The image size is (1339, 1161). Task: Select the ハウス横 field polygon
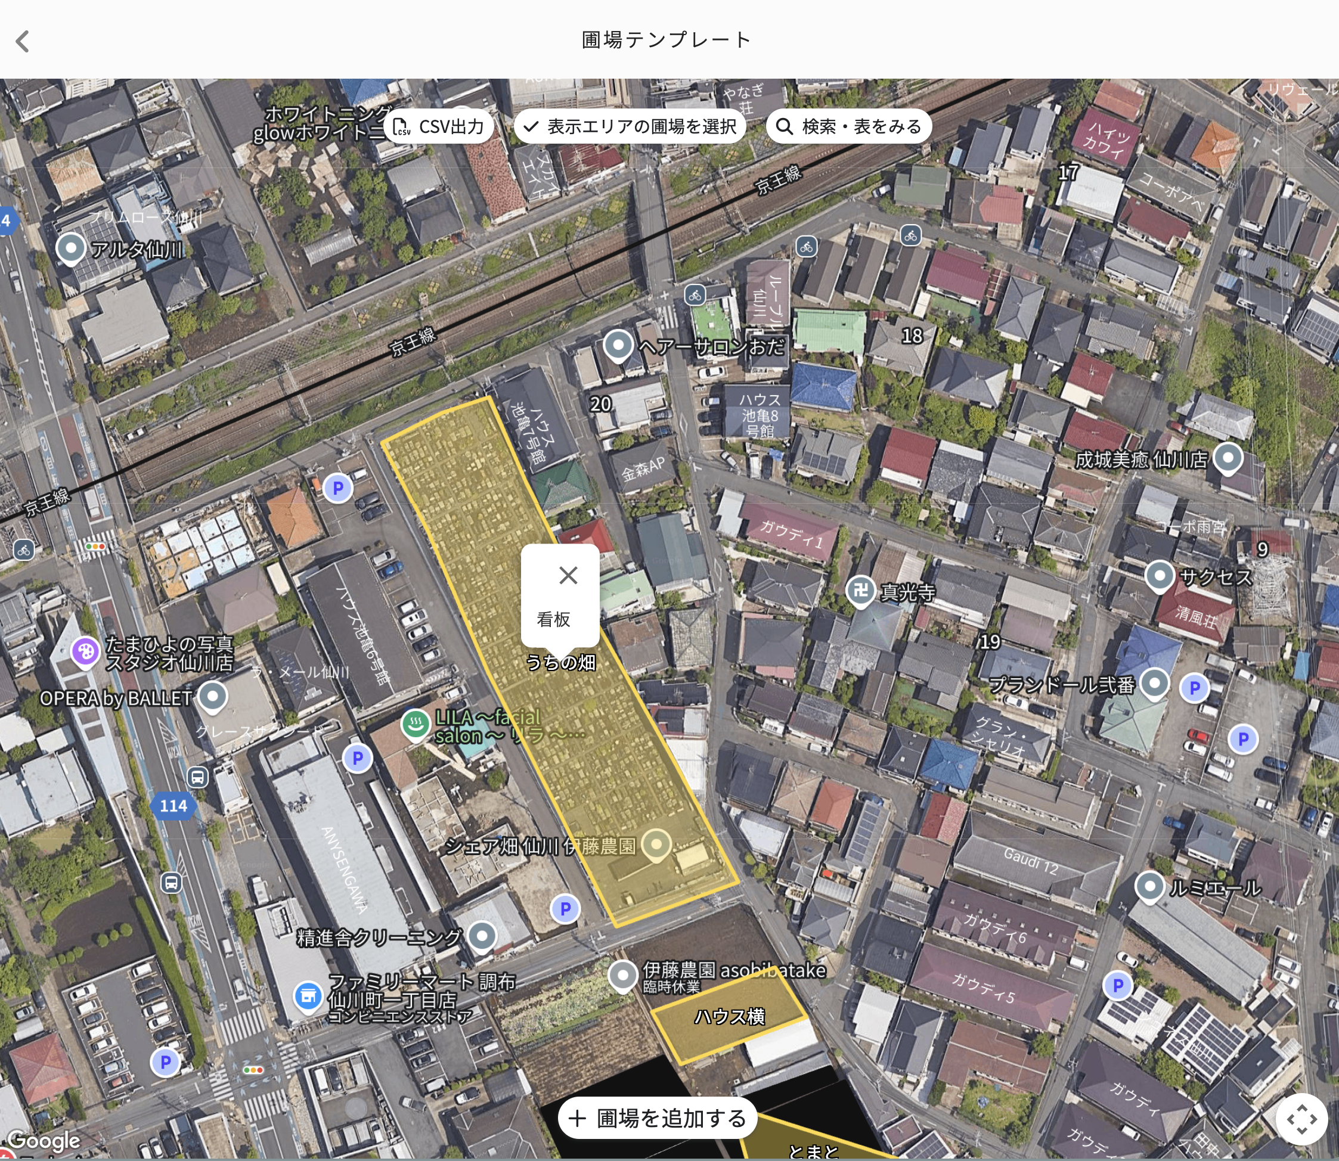[x=729, y=1016]
